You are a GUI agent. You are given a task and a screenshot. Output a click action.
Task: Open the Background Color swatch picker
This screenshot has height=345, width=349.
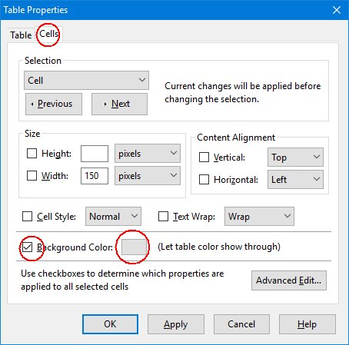point(135,247)
